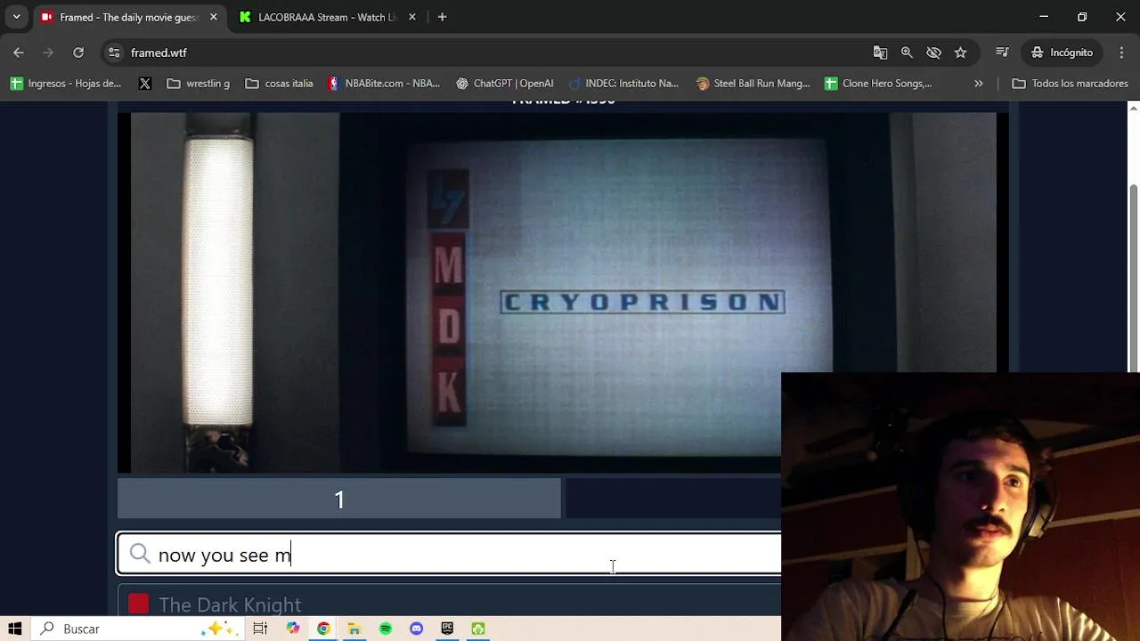
Task: Go back with the browser back arrow
Action: [x=19, y=53]
